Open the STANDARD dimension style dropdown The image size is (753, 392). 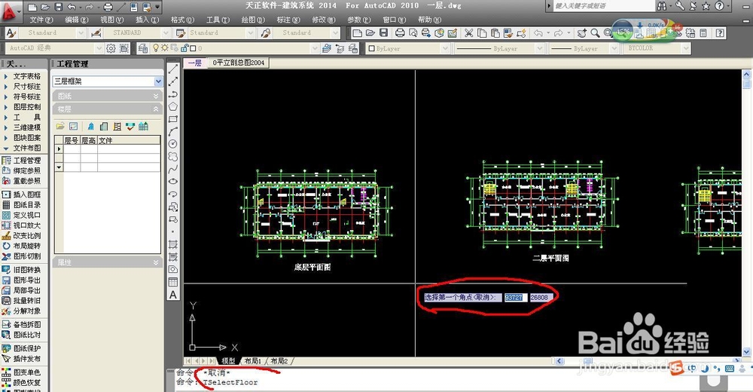click(166, 32)
